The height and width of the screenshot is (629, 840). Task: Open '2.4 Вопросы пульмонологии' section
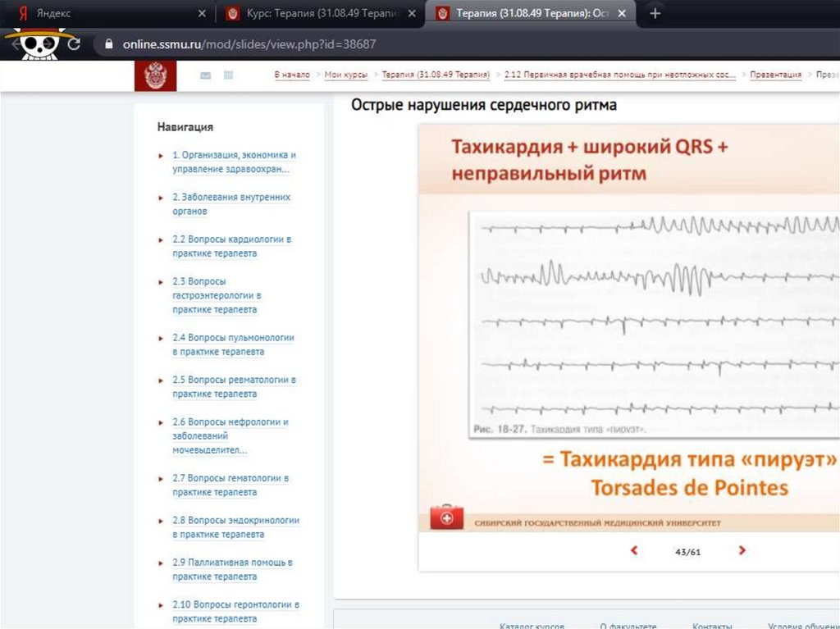pos(233,344)
